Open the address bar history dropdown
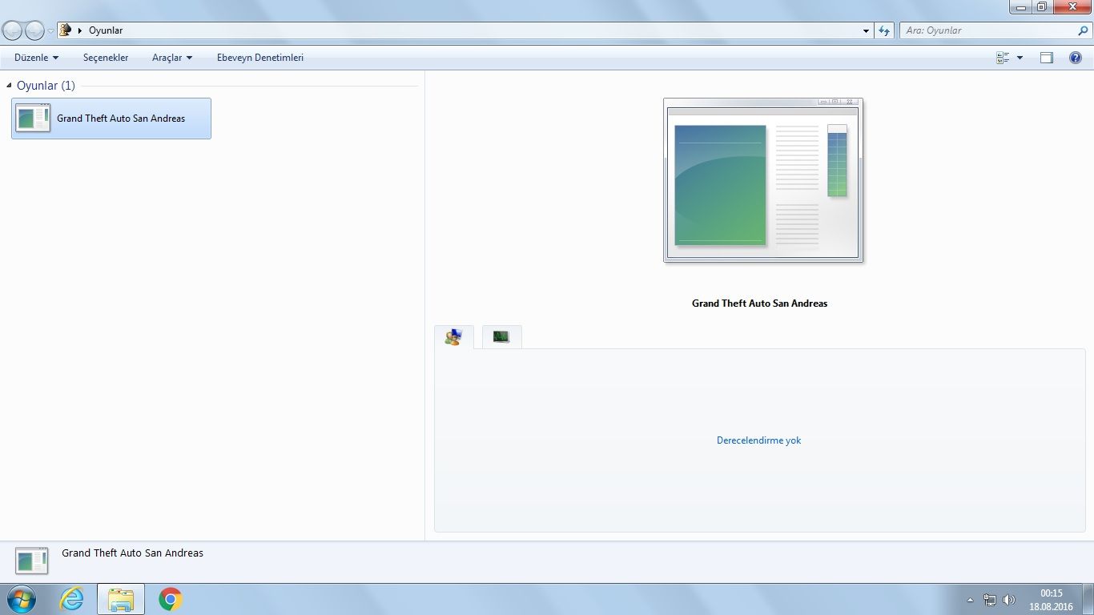 [x=866, y=30]
